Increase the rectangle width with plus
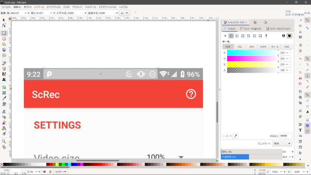 pos(28,13)
